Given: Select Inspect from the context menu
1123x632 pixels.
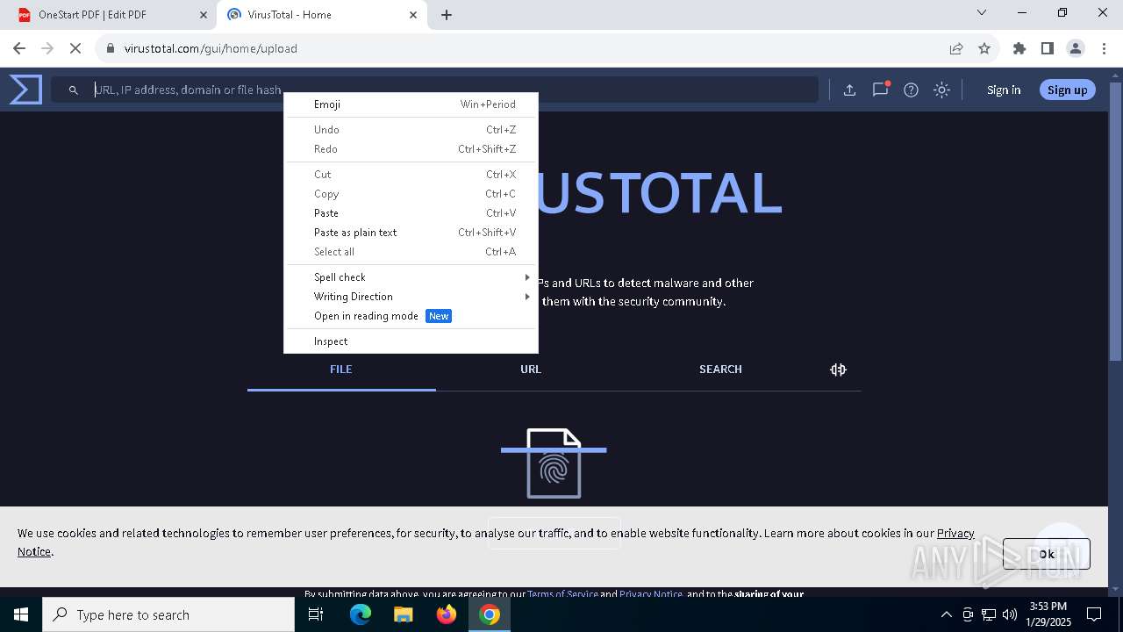Looking at the screenshot, I should [x=411, y=341].
